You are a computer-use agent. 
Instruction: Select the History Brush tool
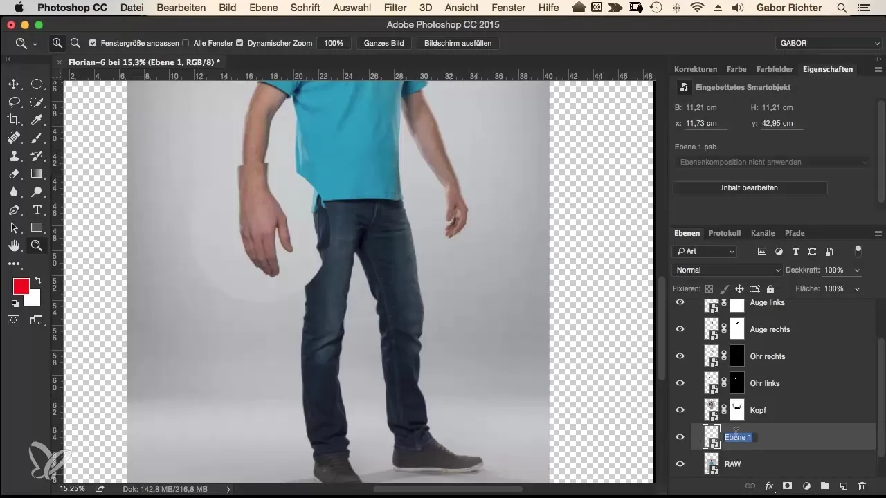point(37,156)
